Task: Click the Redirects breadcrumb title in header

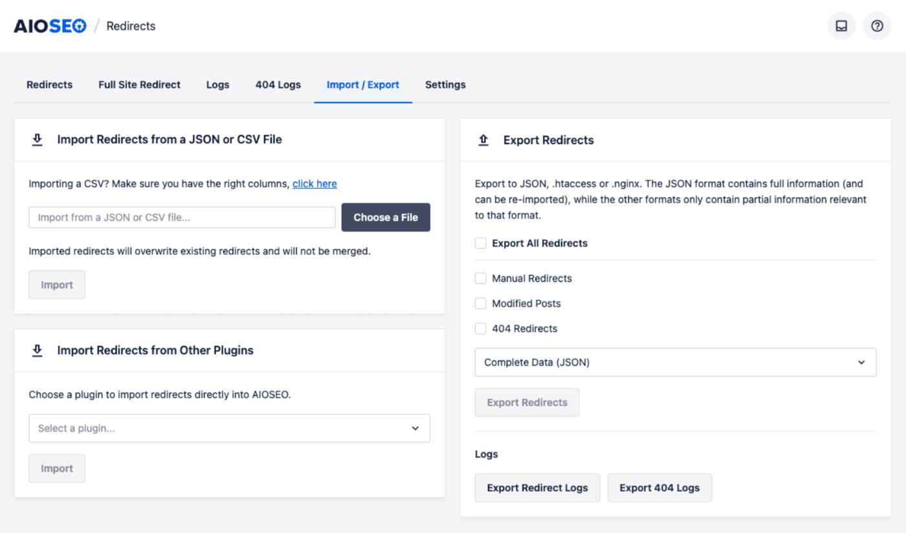Action: pos(131,26)
